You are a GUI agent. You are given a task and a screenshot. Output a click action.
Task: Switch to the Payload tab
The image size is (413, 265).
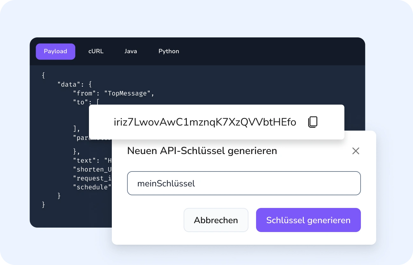pyautogui.click(x=55, y=51)
